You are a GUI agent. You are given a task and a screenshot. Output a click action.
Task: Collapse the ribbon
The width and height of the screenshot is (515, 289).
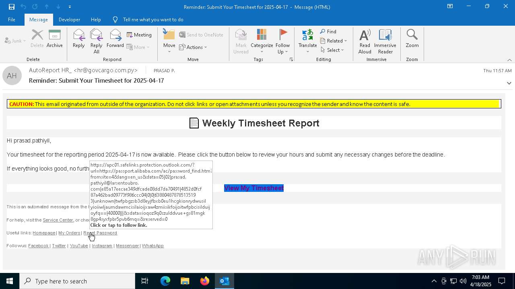pos(509,60)
